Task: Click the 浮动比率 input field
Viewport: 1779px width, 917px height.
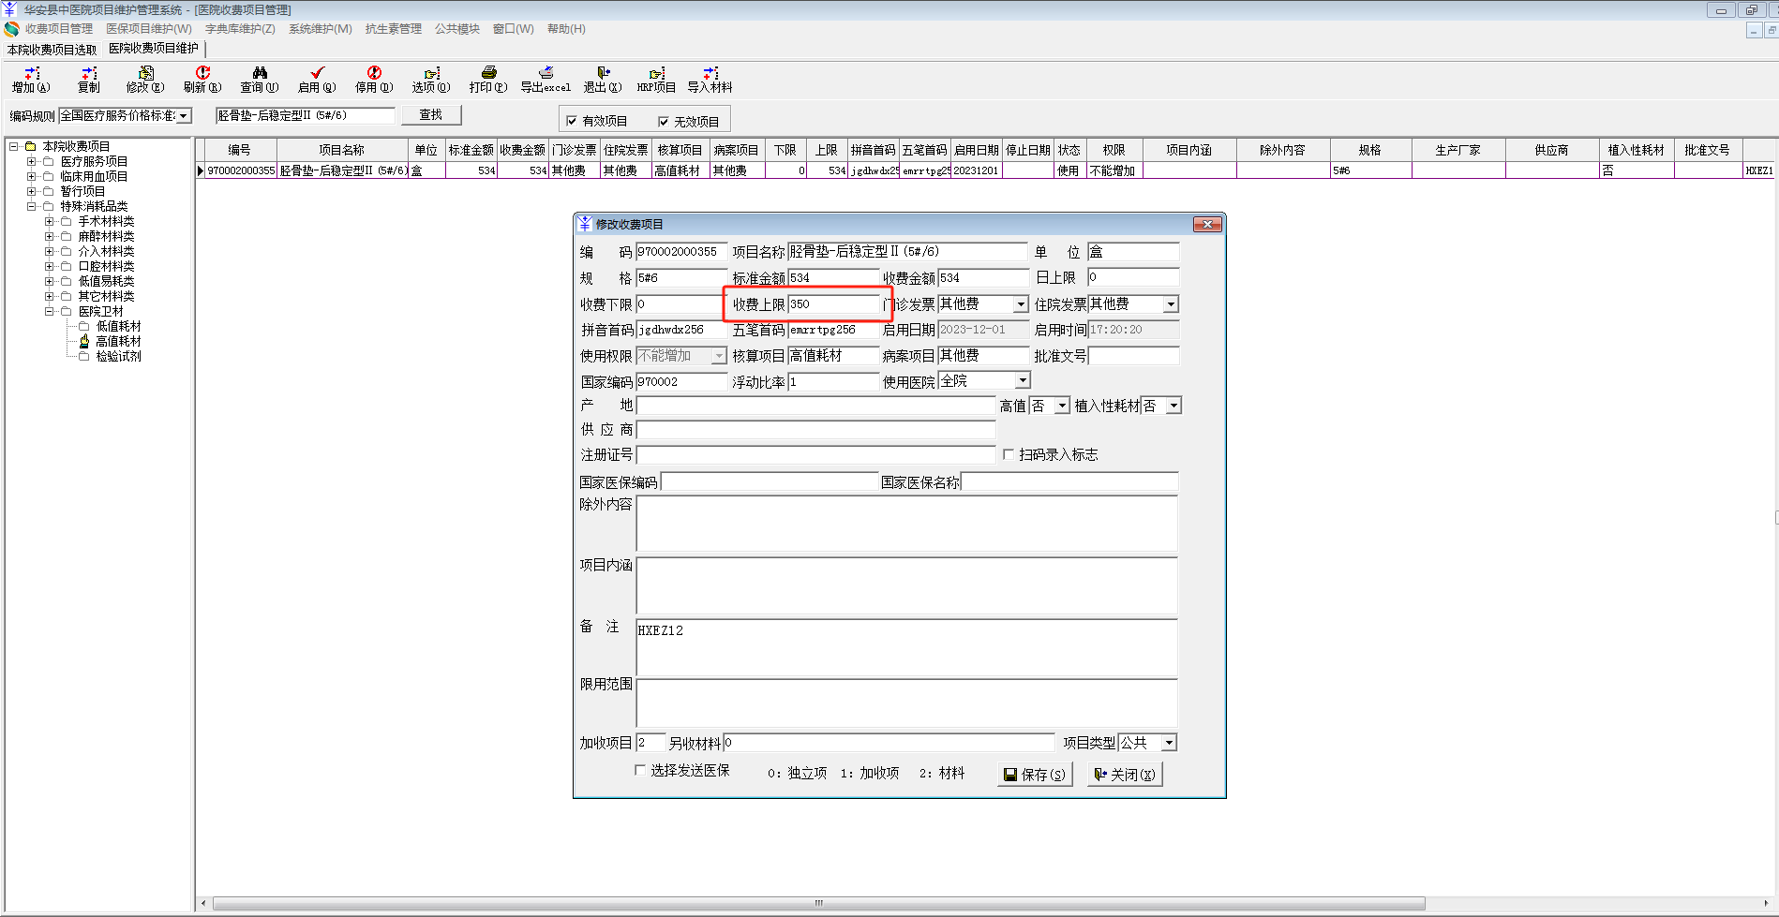Action: 833,382
